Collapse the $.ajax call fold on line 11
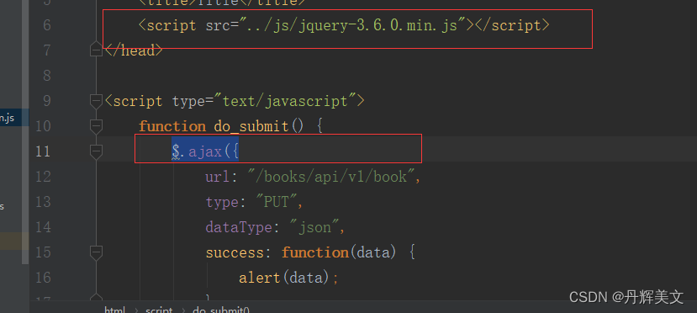This screenshot has height=313, width=697. tap(96, 151)
